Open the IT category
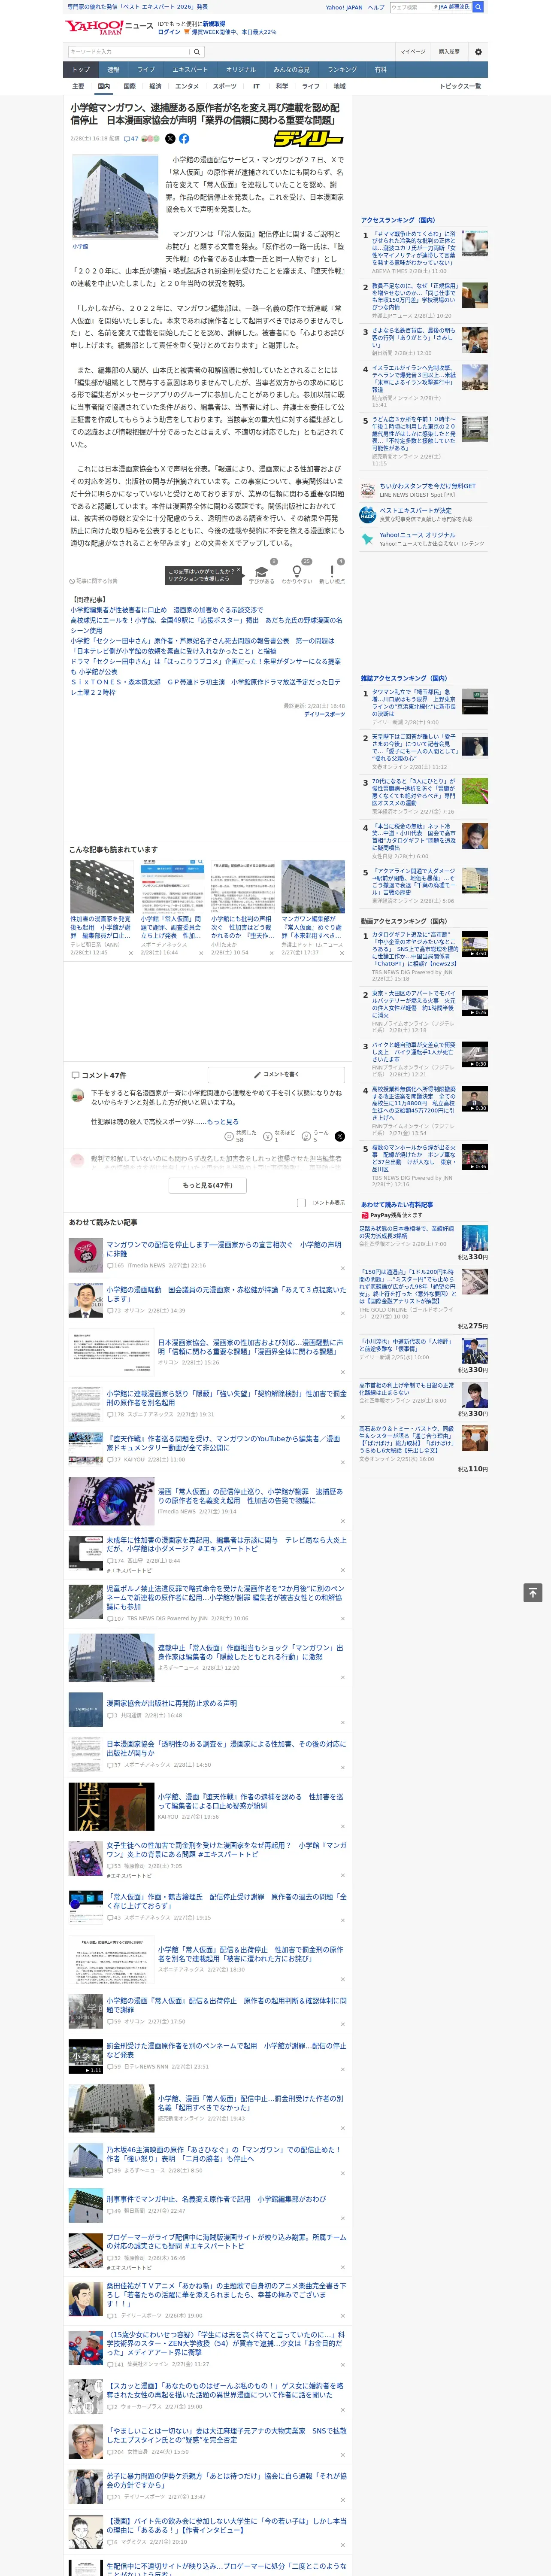Screen dimensions: 551x2576 click(x=256, y=86)
